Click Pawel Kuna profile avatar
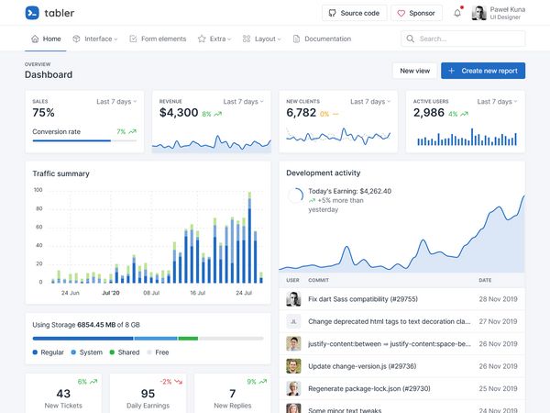Screen dimensions: 550x413 click(x=478, y=14)
